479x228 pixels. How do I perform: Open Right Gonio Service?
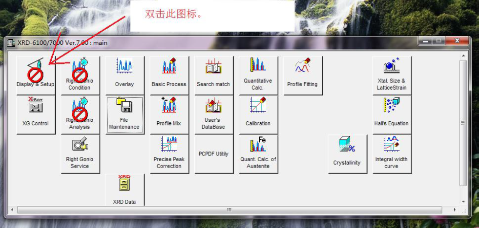[81, 154]
